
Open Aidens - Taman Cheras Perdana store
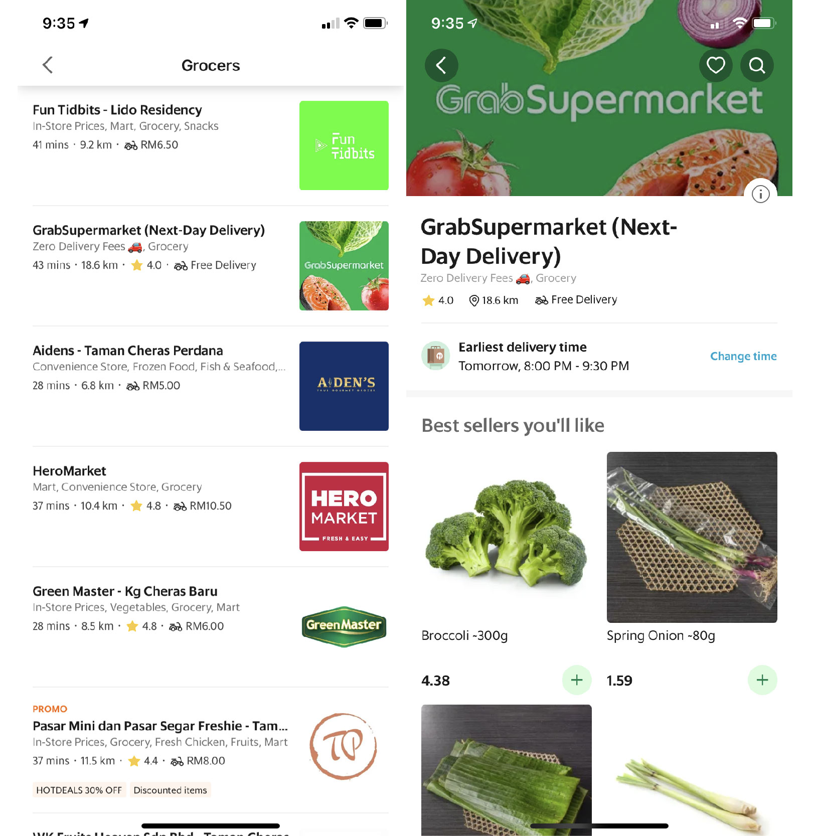211,386
